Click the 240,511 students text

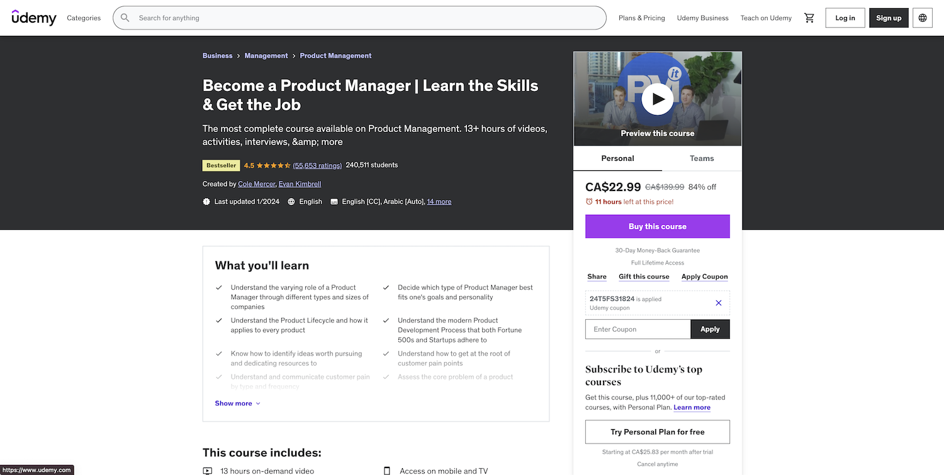click(372, 165)
